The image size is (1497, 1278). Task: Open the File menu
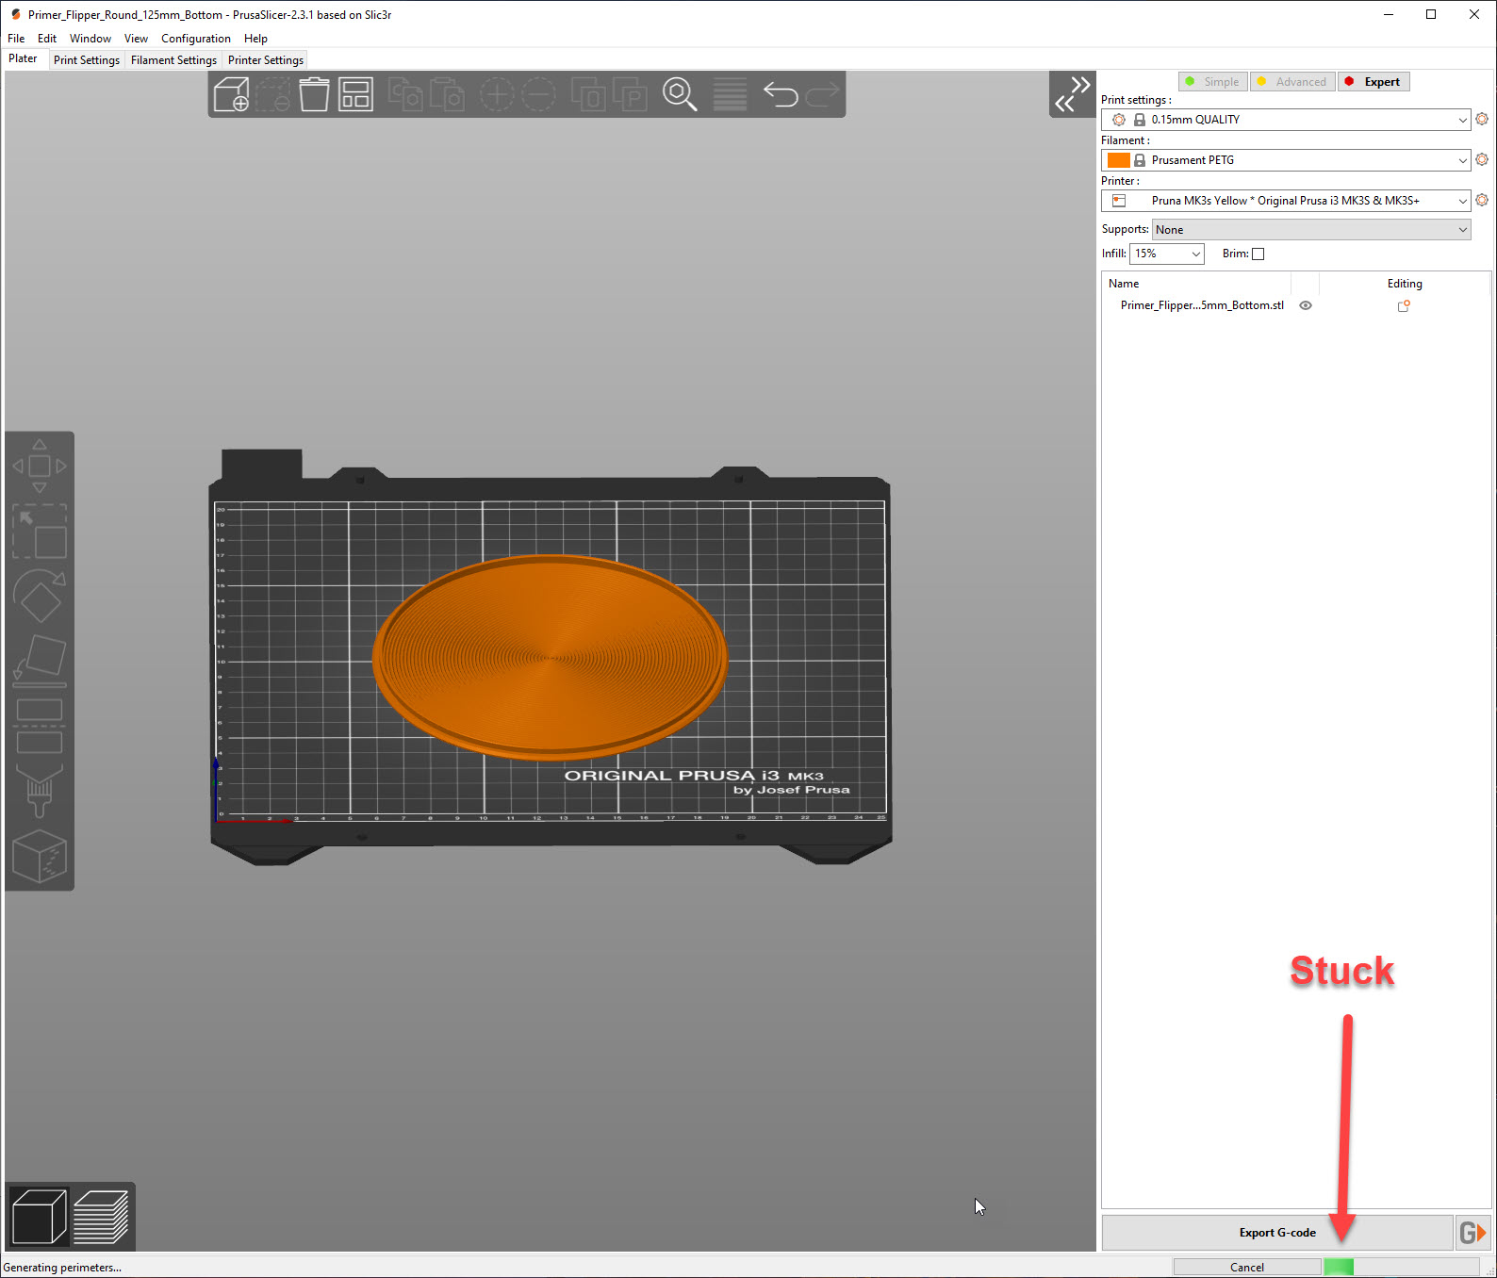[x=16, y=39]
